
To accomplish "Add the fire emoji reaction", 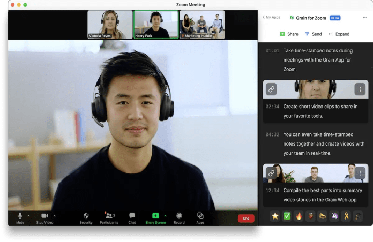I will (x=299, y=216).
